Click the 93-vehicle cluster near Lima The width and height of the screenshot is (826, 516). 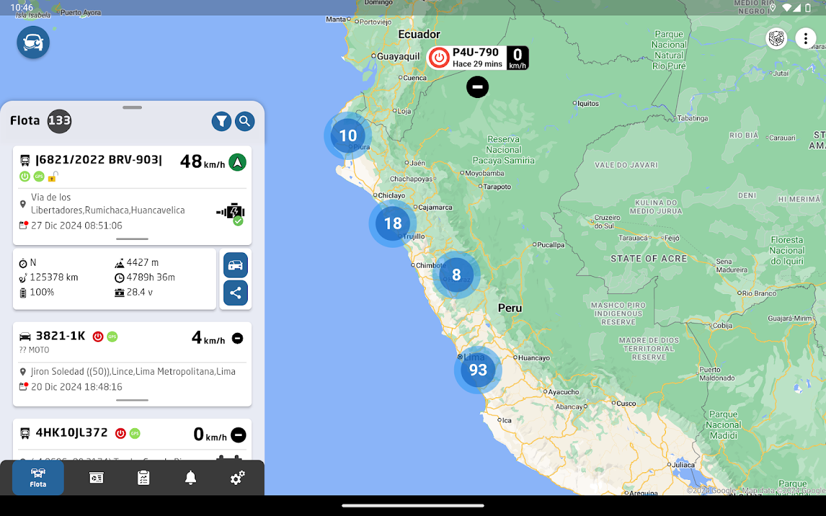click(x=478, y=370)
